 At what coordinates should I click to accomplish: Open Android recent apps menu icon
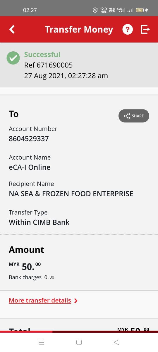point(41,342)
